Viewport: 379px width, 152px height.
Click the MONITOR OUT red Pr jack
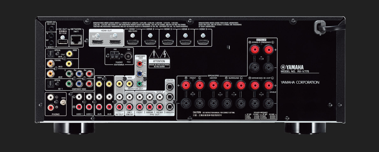pyautogui.click(x=139, y=64)
